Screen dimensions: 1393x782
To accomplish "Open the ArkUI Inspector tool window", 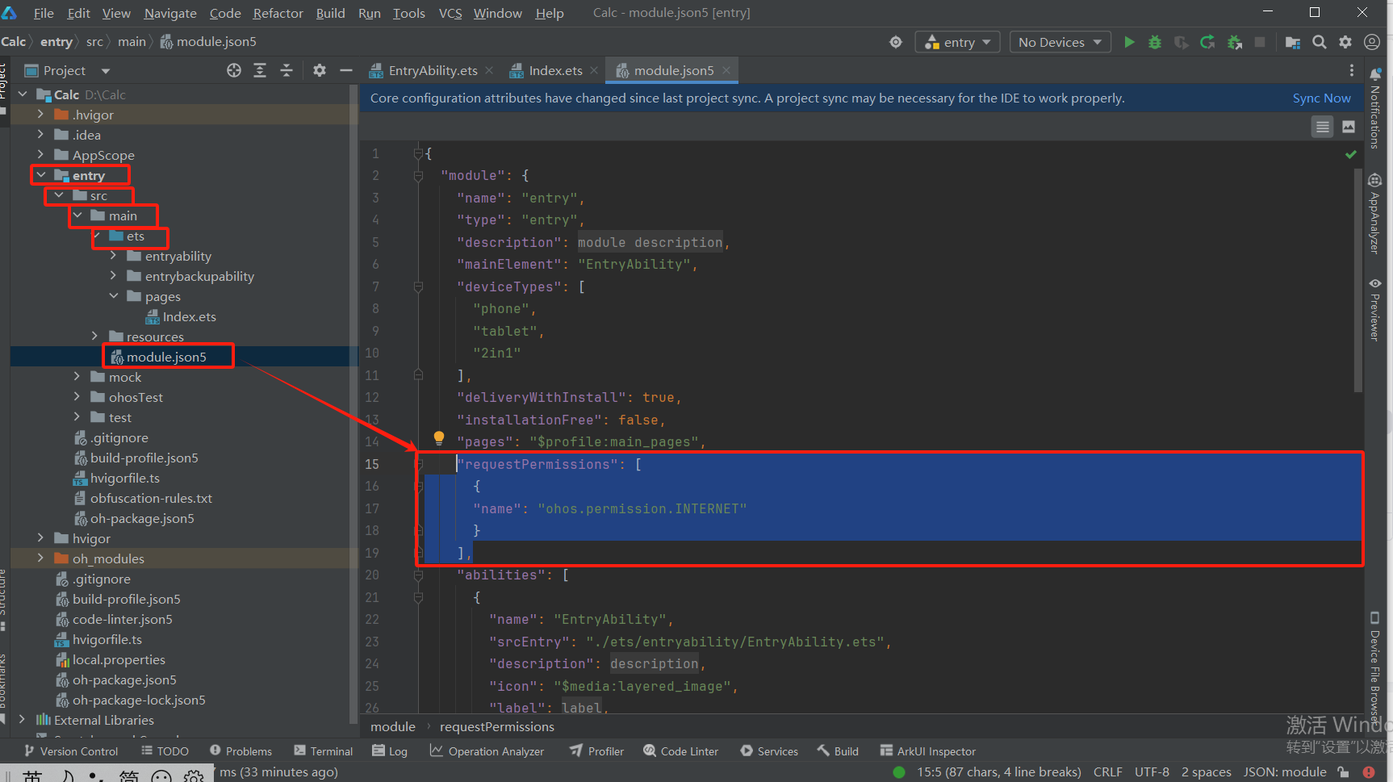I will click(x=928, y=751).
